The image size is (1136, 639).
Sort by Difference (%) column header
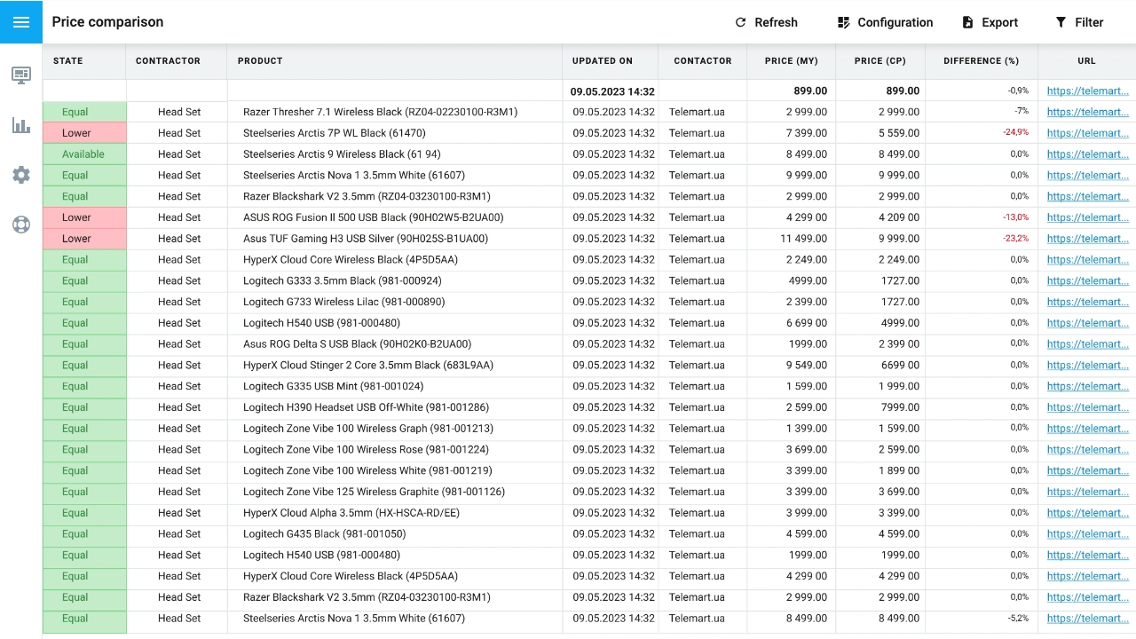981,61
